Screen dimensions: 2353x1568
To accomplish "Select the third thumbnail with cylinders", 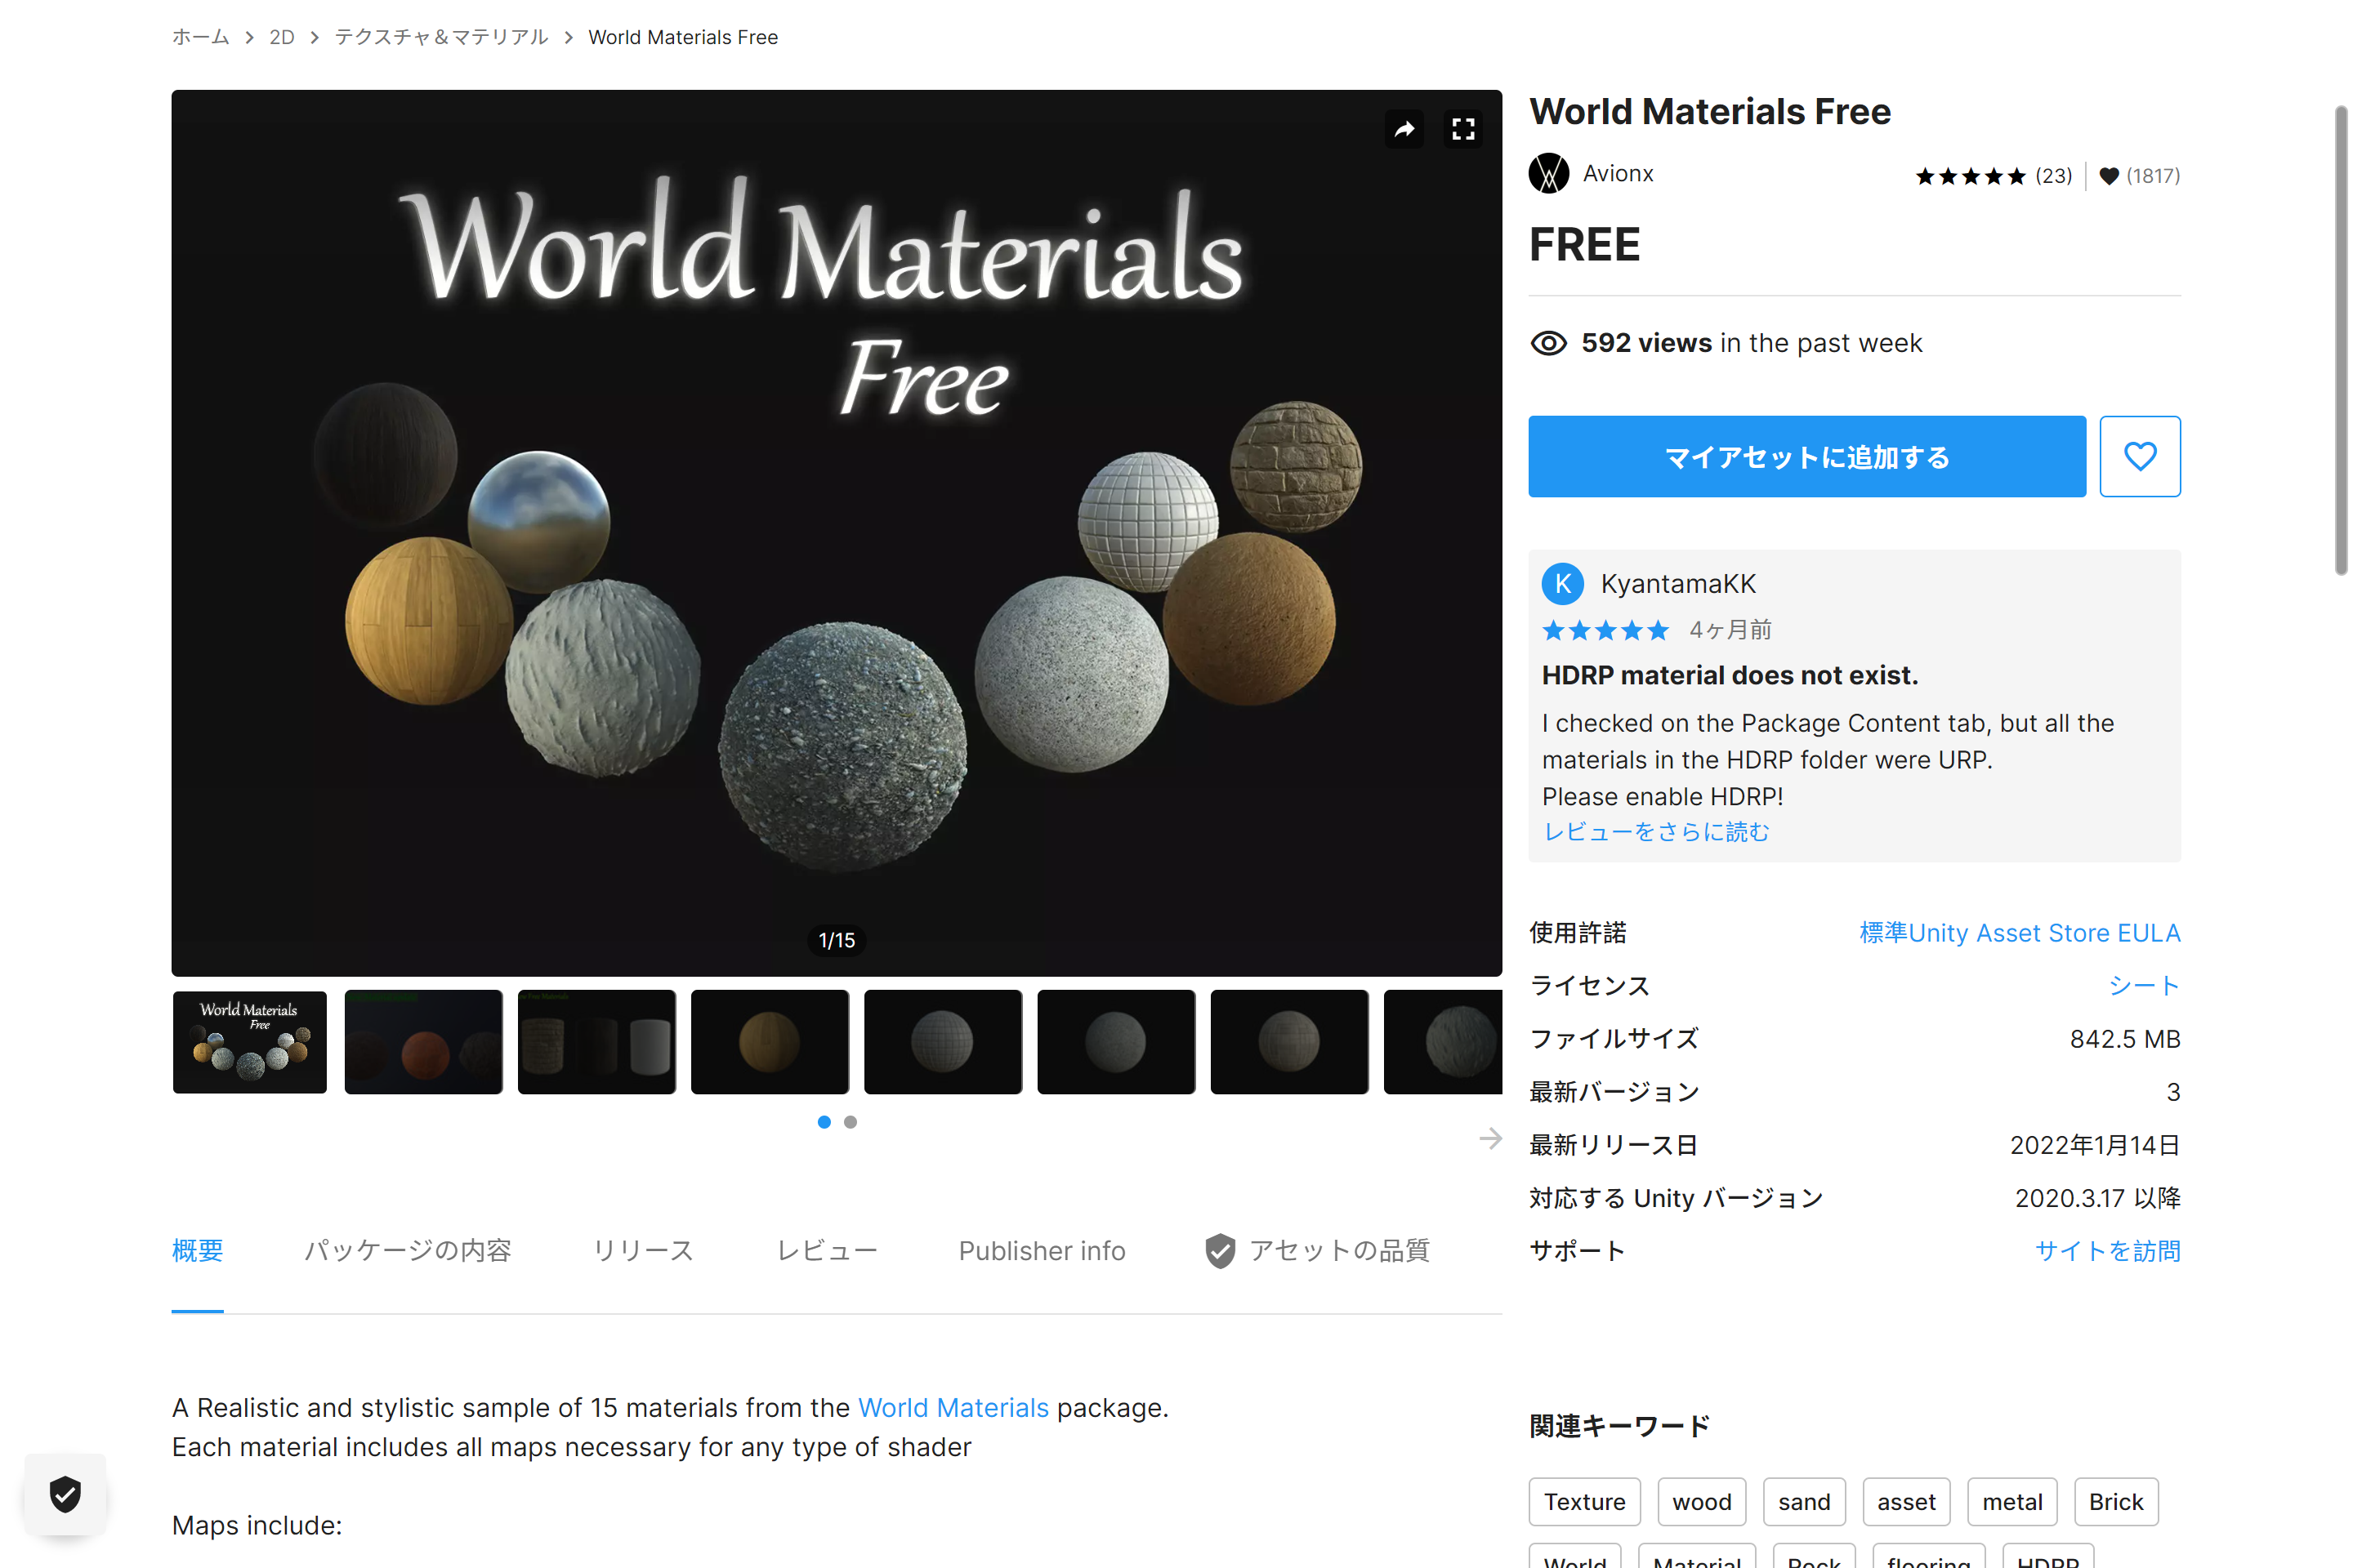I will 597,1043.
